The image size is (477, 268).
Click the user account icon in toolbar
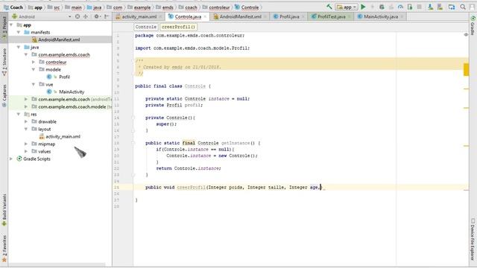472,7
